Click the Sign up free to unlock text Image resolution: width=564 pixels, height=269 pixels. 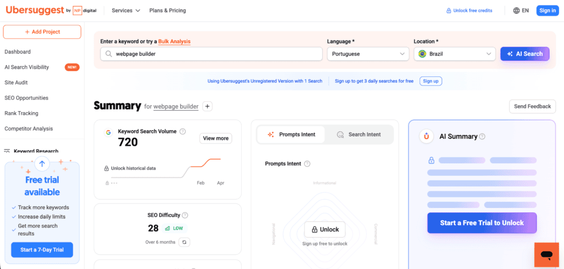pos(325,244)
